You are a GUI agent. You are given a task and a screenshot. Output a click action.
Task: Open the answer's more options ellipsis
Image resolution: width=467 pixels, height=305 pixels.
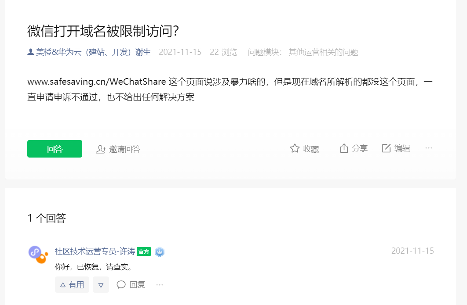[x=160, y=285]
